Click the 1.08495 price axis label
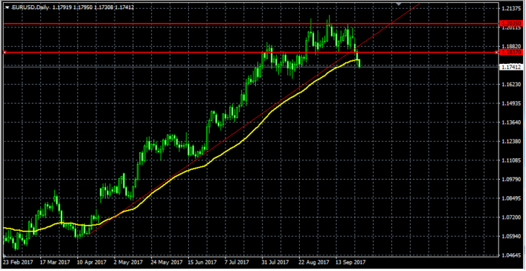This screenshot has height=271, width=526. click(x=511, y=198)
